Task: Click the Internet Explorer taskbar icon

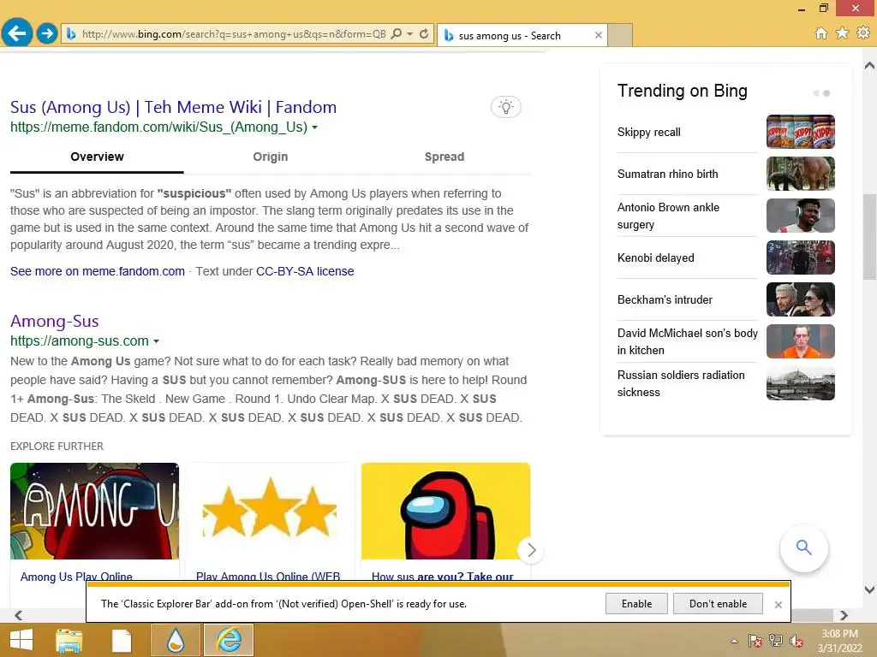Action: [x=229, y=640]
